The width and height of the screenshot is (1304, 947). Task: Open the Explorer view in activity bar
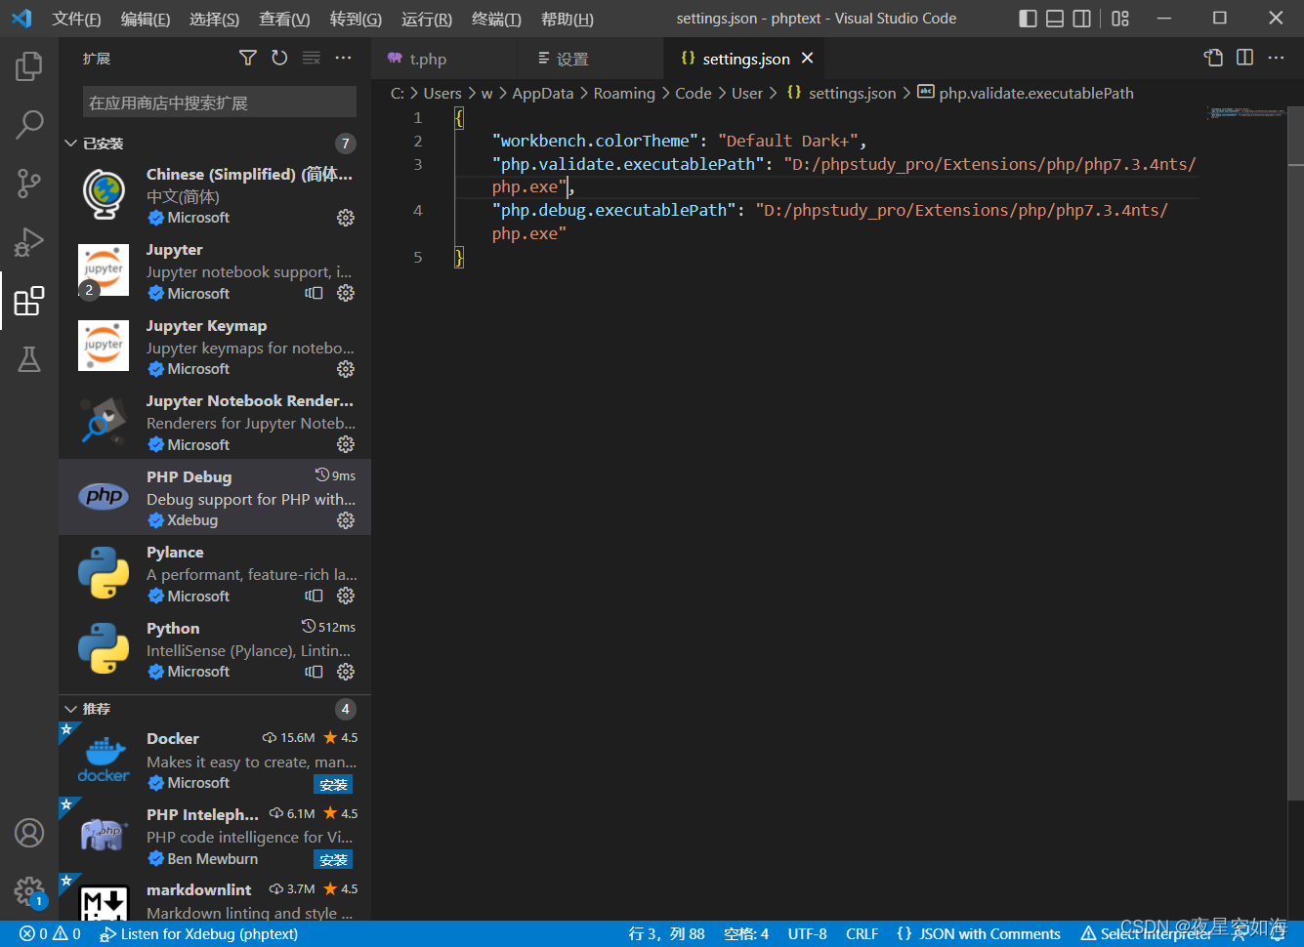pos(29,66)
